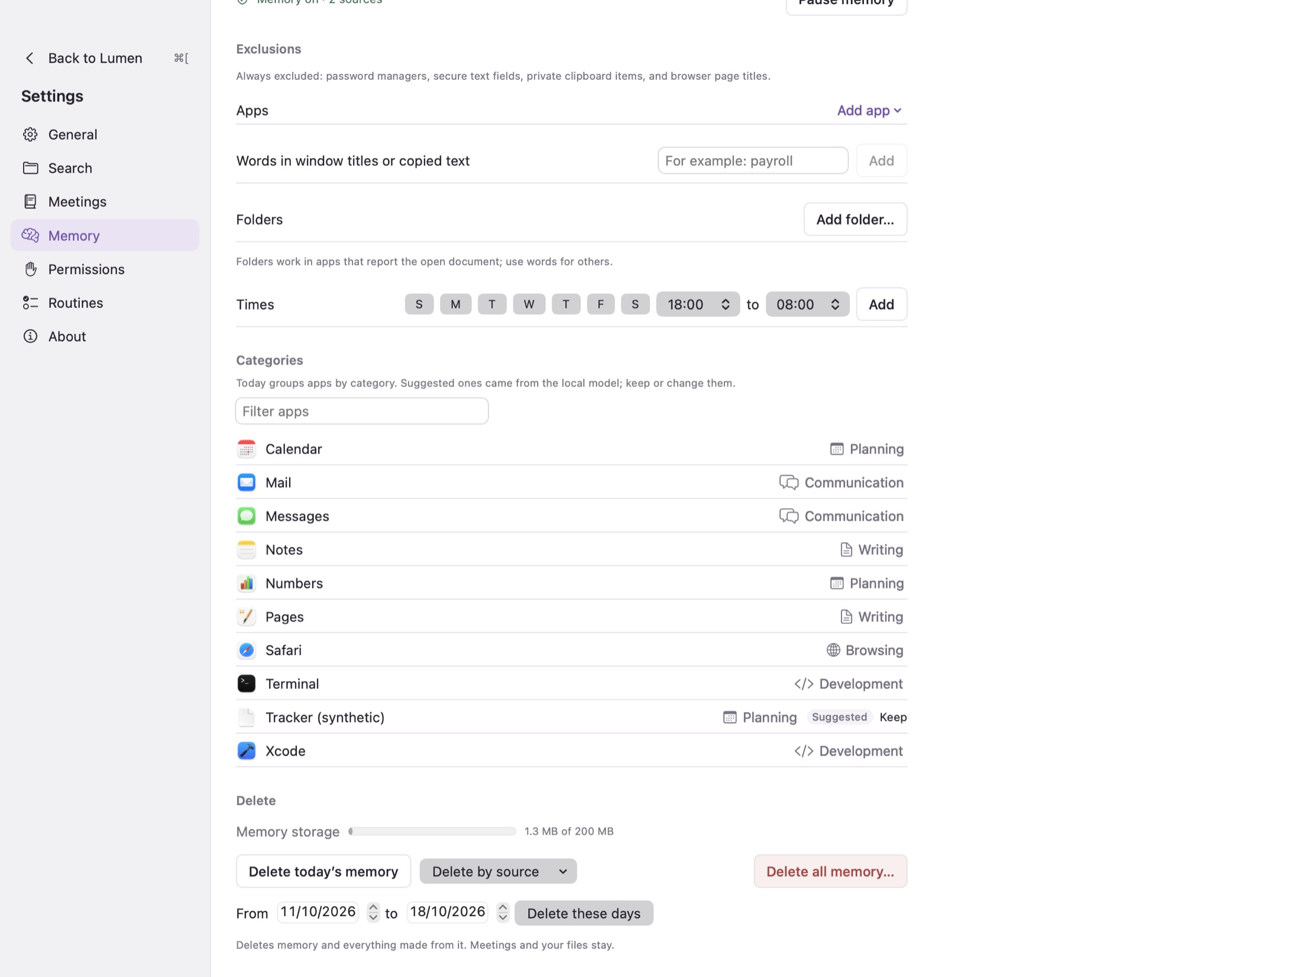Click the Numbers app icon in Categories
Screen dimensions: 1301x977
[x=247, y=583]
